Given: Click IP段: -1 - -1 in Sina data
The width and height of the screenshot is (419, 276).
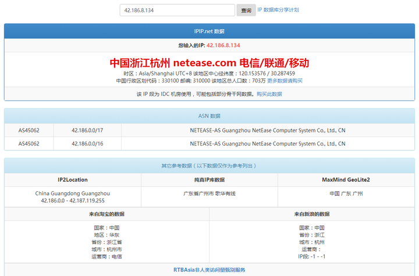Looking at the screenshot, I should (312, 256).
